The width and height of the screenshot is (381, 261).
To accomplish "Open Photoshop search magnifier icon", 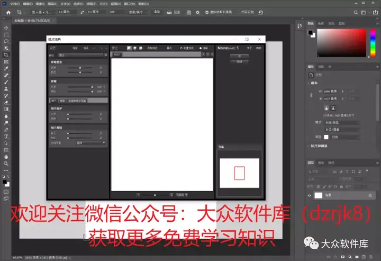I will (x=356, y=12).
